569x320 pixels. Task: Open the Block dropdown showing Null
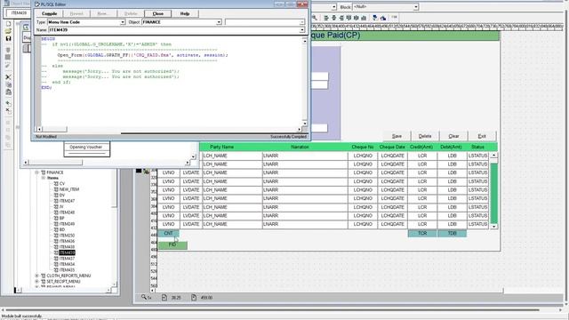(x=416, y=7)
